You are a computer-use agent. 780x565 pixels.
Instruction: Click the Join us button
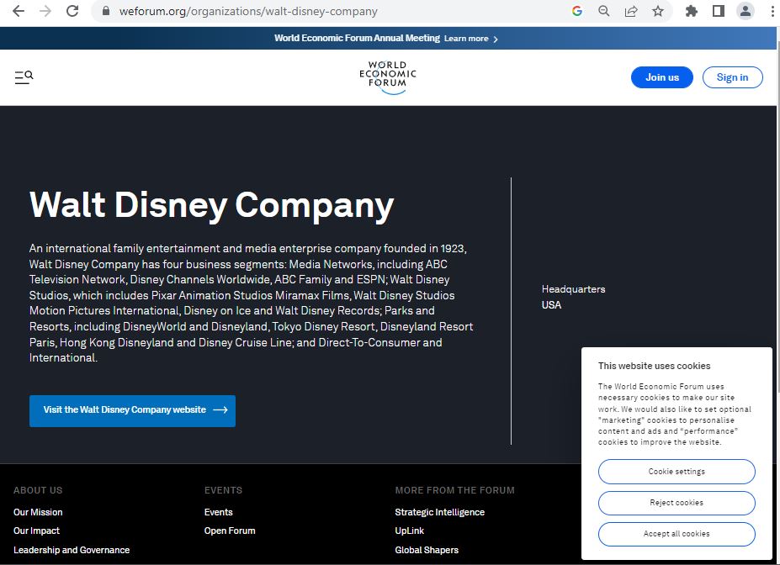point(661,77)
